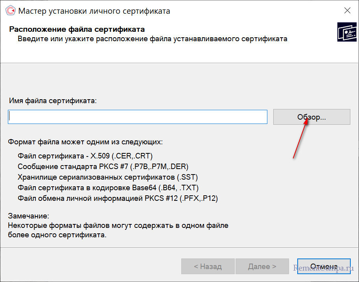The height and width of the screenshot is (282, 359).
Task: Click the CryptoPro icon in the title bar
Action: 10,11
